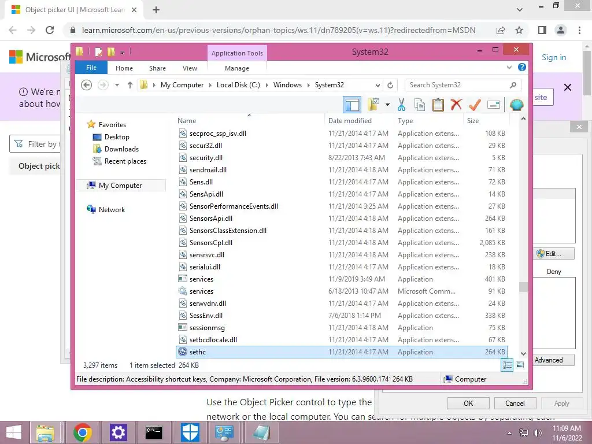
Task: Select Recent places in navigation pane
Action: point(125,161)
